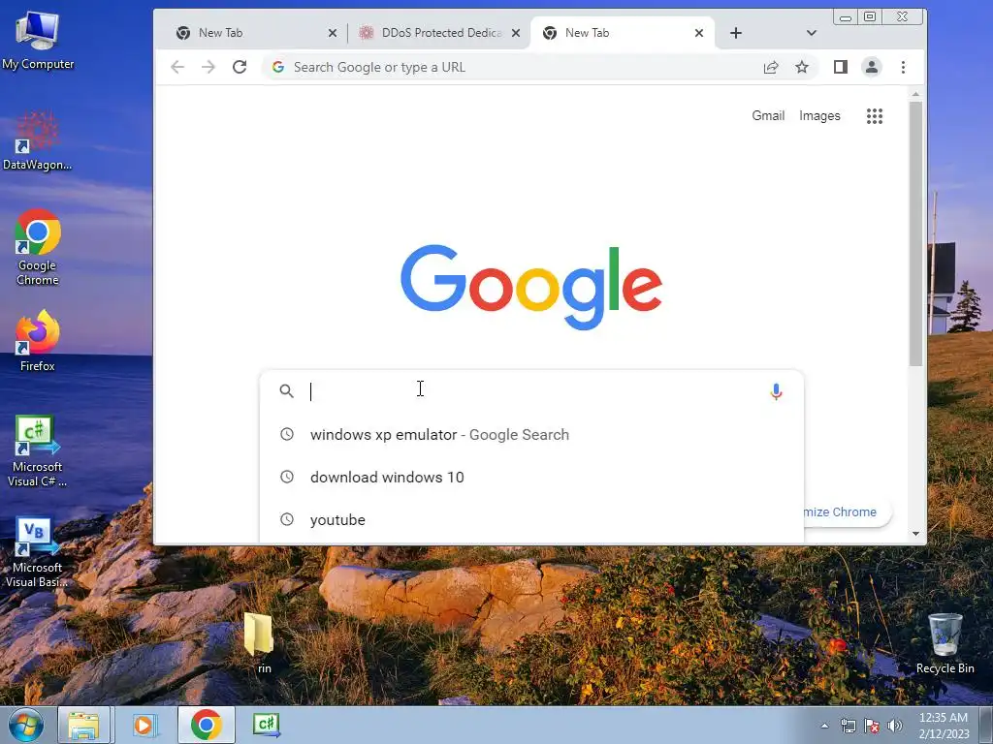
Task: Click the Action Center flag tray icon
Action: click(872, 726)
